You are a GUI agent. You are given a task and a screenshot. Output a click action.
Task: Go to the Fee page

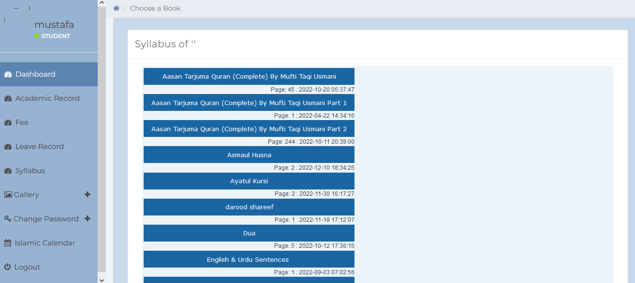(49, 122)
